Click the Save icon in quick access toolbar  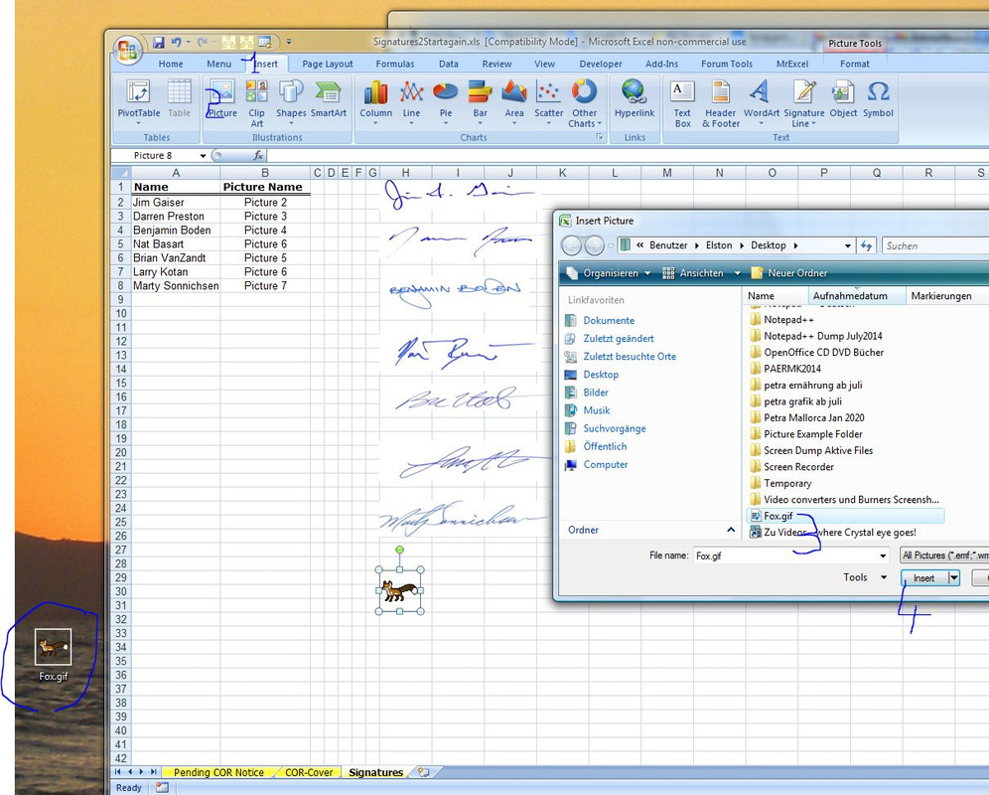pos(158,43)
